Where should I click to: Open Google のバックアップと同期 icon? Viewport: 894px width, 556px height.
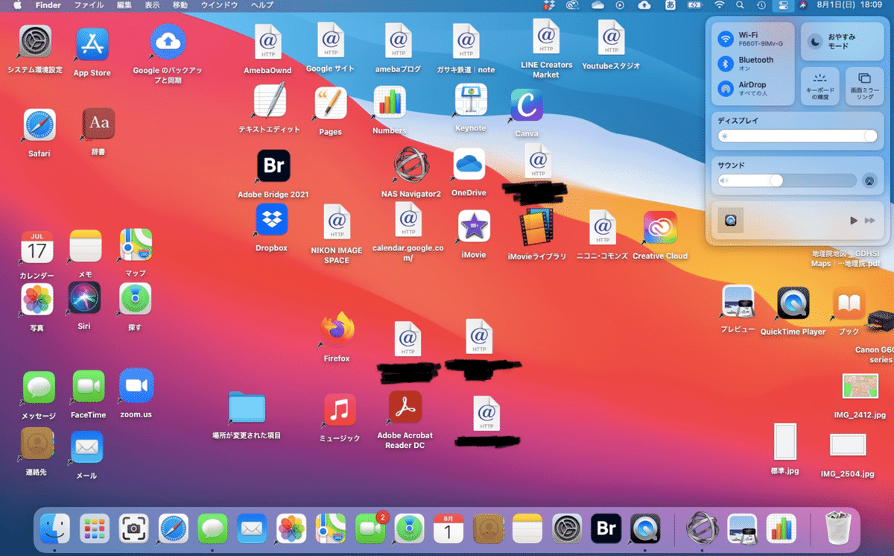coord(168,42)
